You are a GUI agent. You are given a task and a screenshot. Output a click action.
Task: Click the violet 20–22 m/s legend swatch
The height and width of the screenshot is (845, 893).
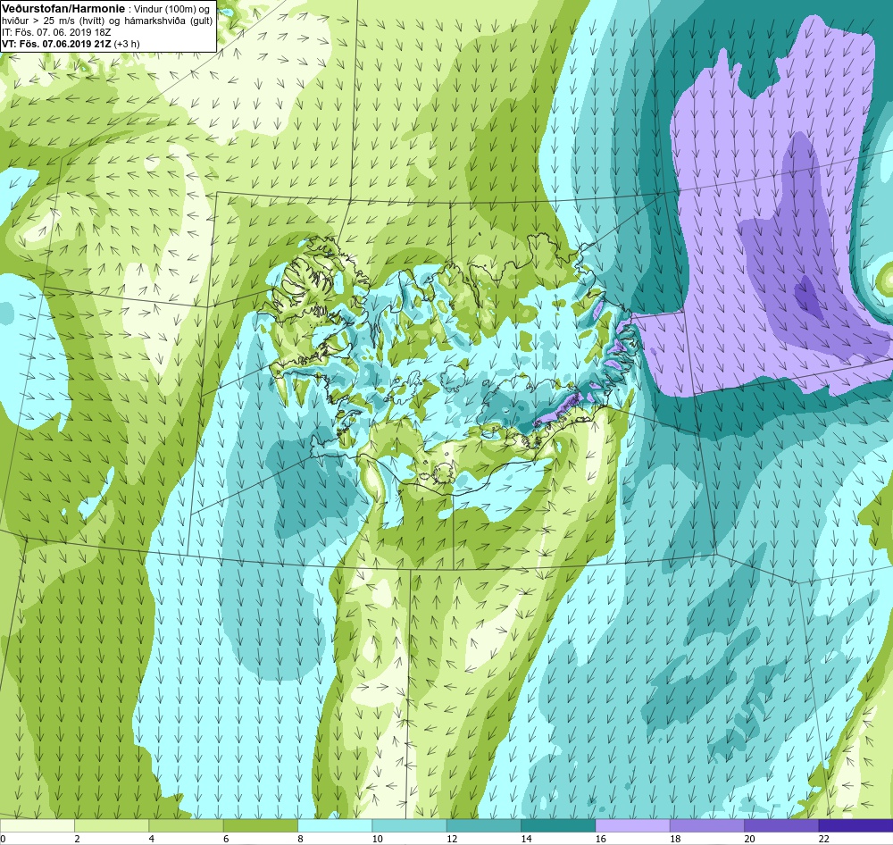pos(781,825)
